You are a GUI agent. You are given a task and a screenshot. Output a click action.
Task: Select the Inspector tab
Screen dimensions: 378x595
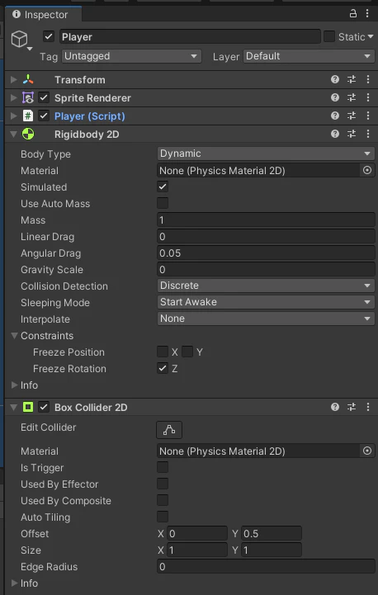pos(40,14)
